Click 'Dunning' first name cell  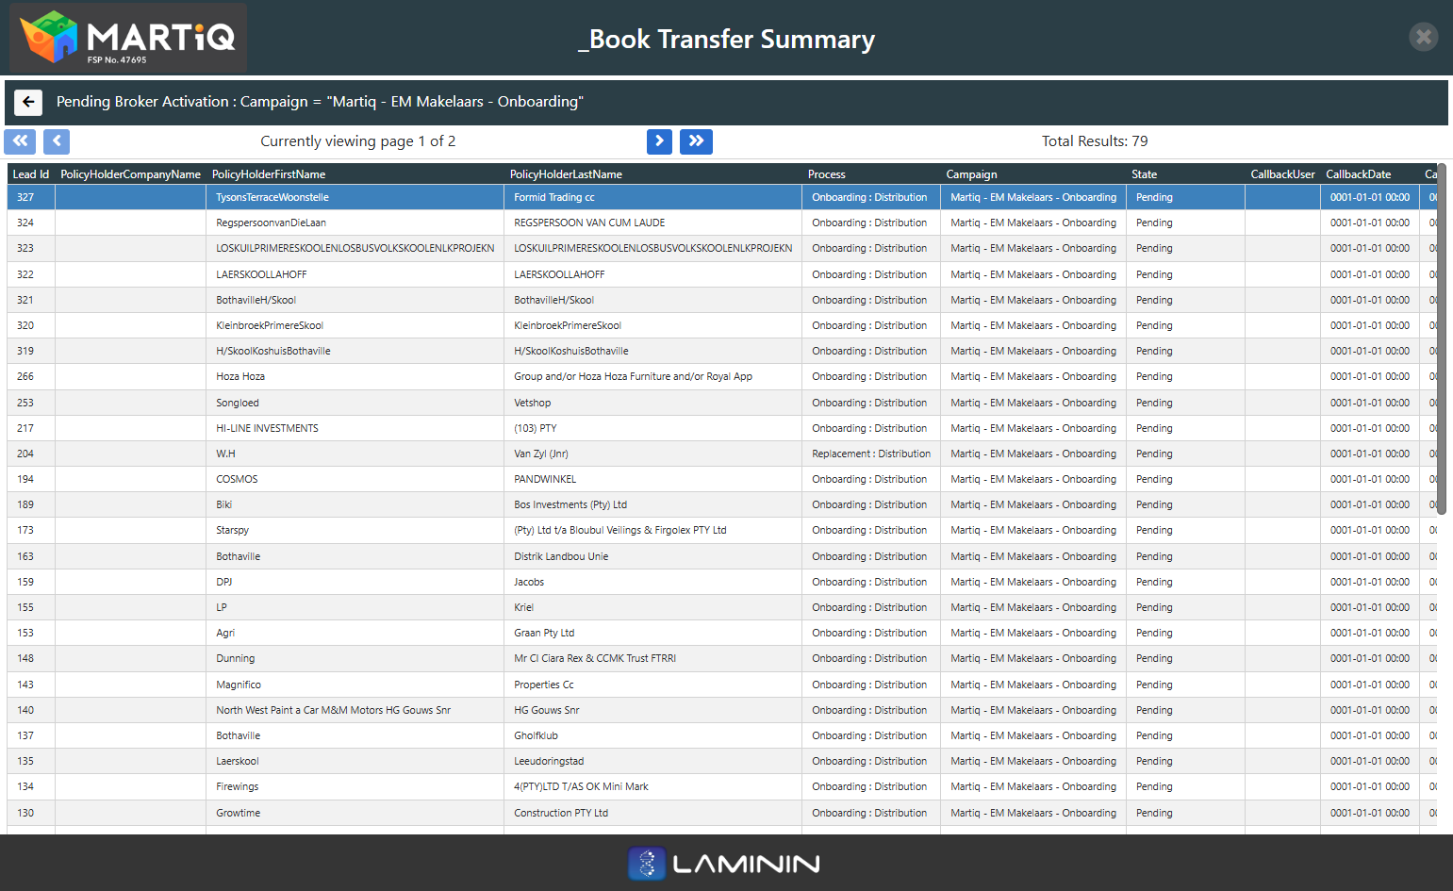(355, 658)
